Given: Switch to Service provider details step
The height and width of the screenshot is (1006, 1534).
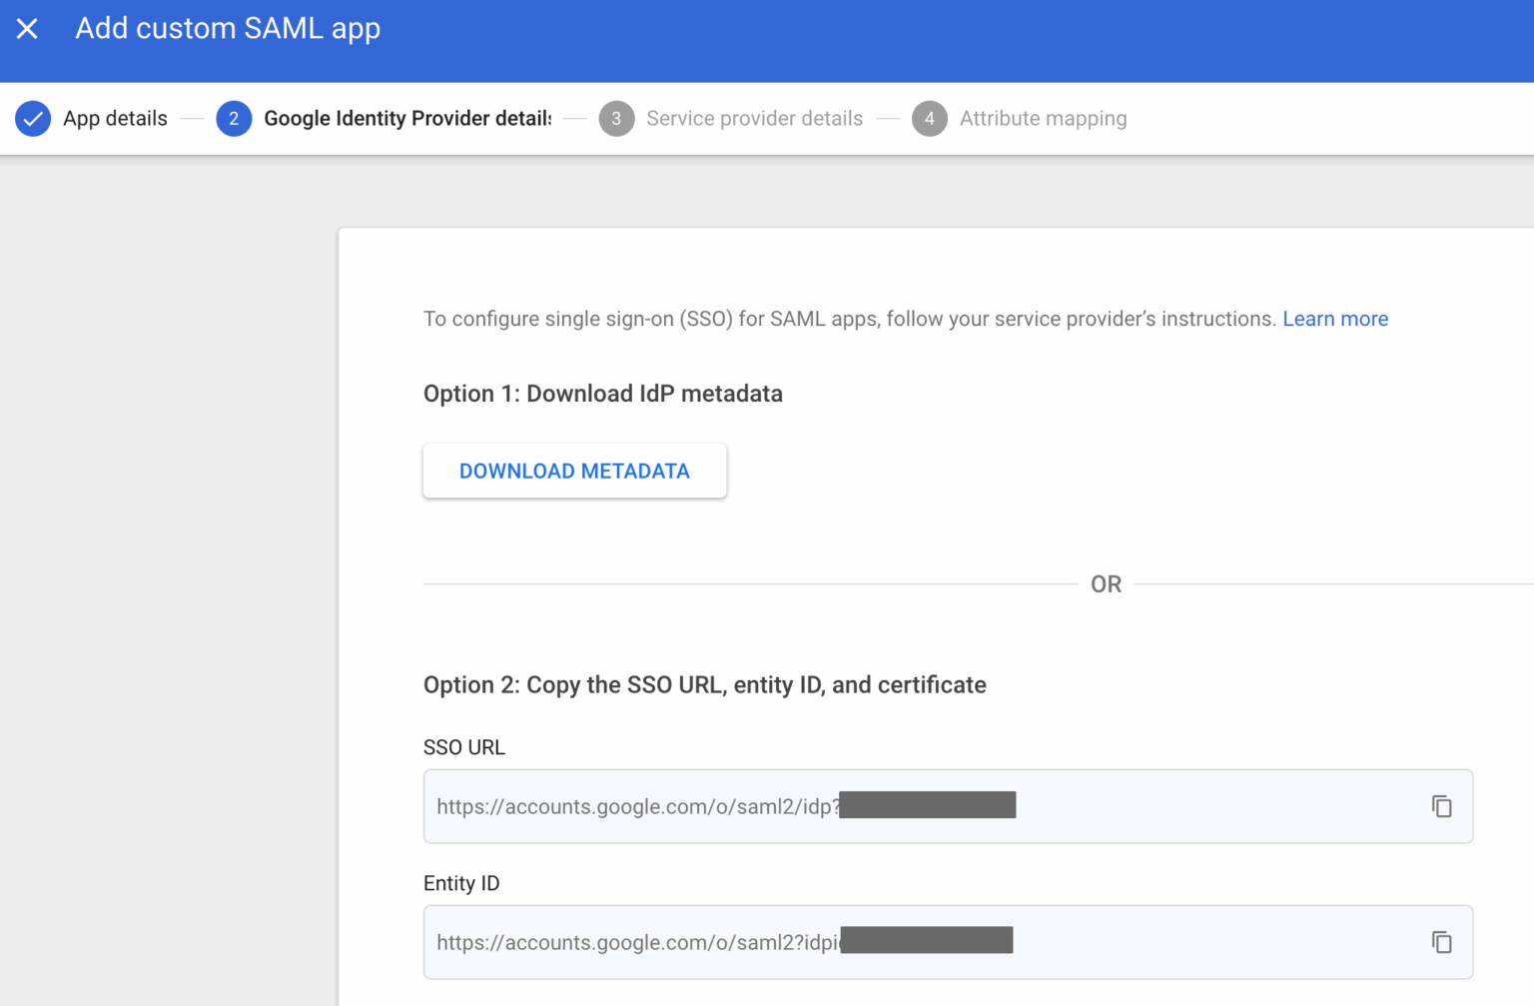Looking at the screenshot, I should pos(754,118).
